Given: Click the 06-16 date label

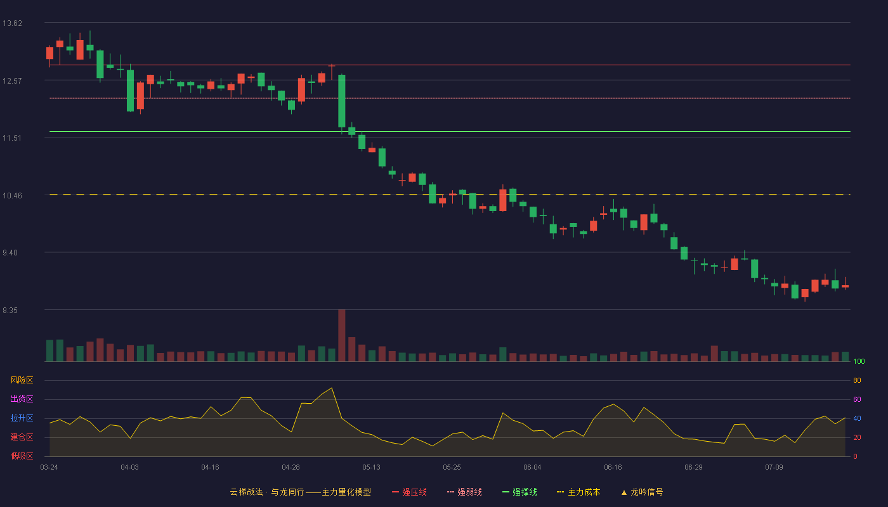Looking at the screenshot, I should tap(613, 467).
